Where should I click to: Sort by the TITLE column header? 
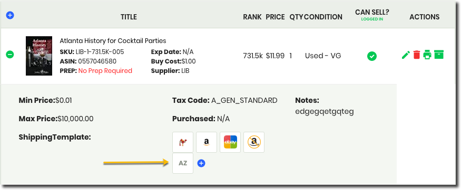click(129, 17)
